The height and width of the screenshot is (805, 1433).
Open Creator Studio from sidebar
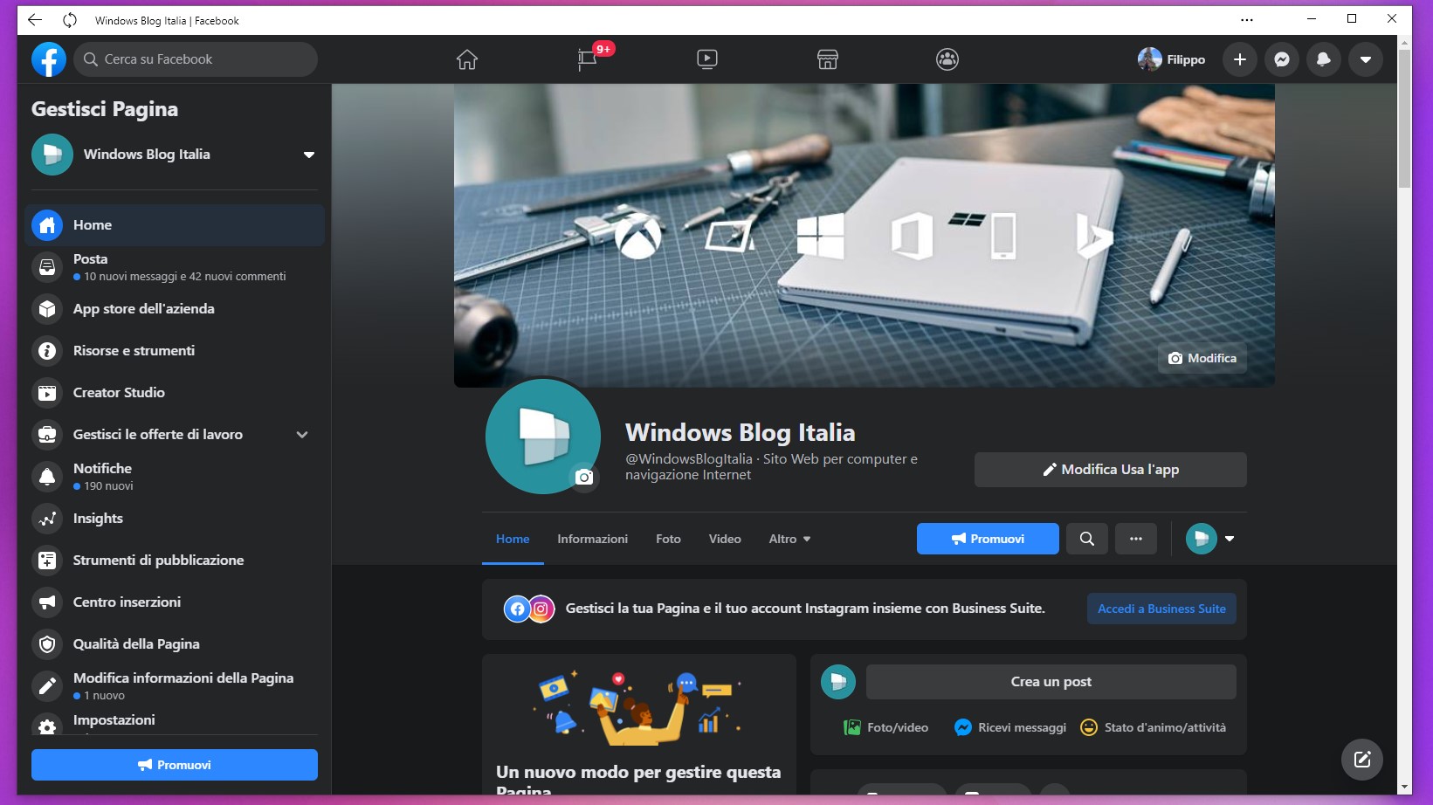(x=175, y=393)
